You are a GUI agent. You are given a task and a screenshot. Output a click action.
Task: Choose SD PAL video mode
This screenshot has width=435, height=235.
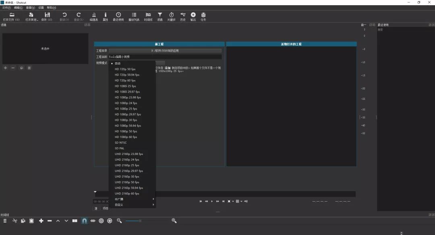pyautogui.click(x=132, y=148)
